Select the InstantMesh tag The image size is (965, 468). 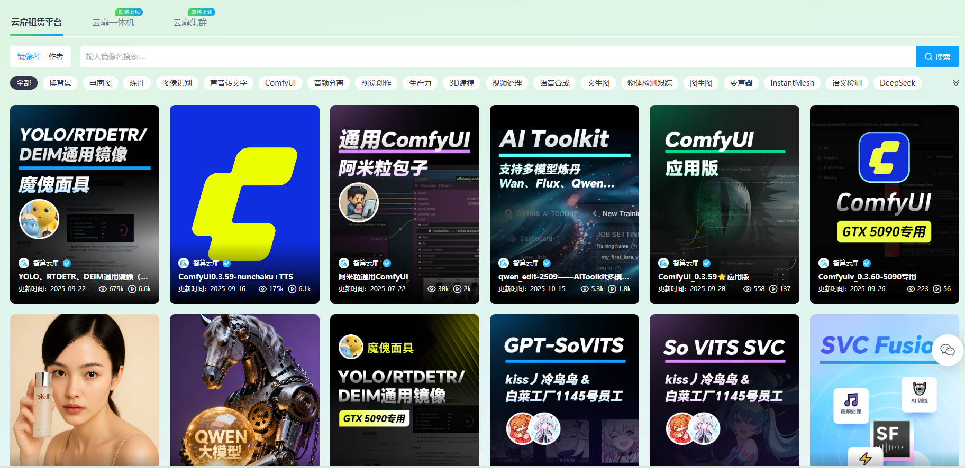pyautogui.click(x=792, y=83)
